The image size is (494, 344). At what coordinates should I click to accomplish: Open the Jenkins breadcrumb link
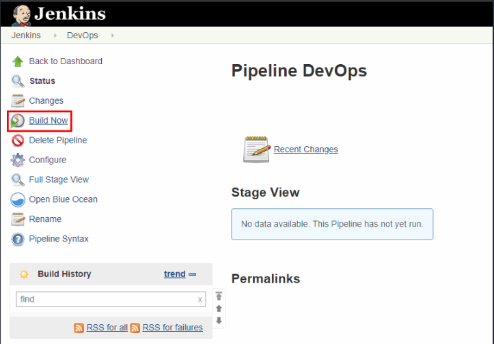pos(26,35)
